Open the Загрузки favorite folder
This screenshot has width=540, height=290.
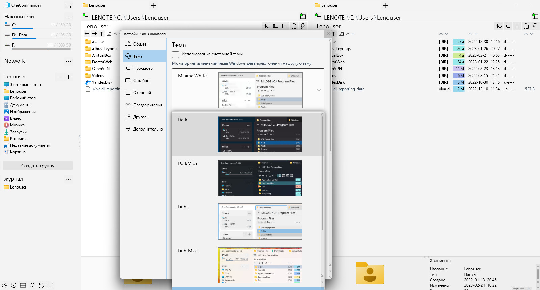pos(18,132)
